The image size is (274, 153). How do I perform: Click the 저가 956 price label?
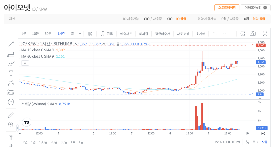pyautogui.click(x=260, y=94)
